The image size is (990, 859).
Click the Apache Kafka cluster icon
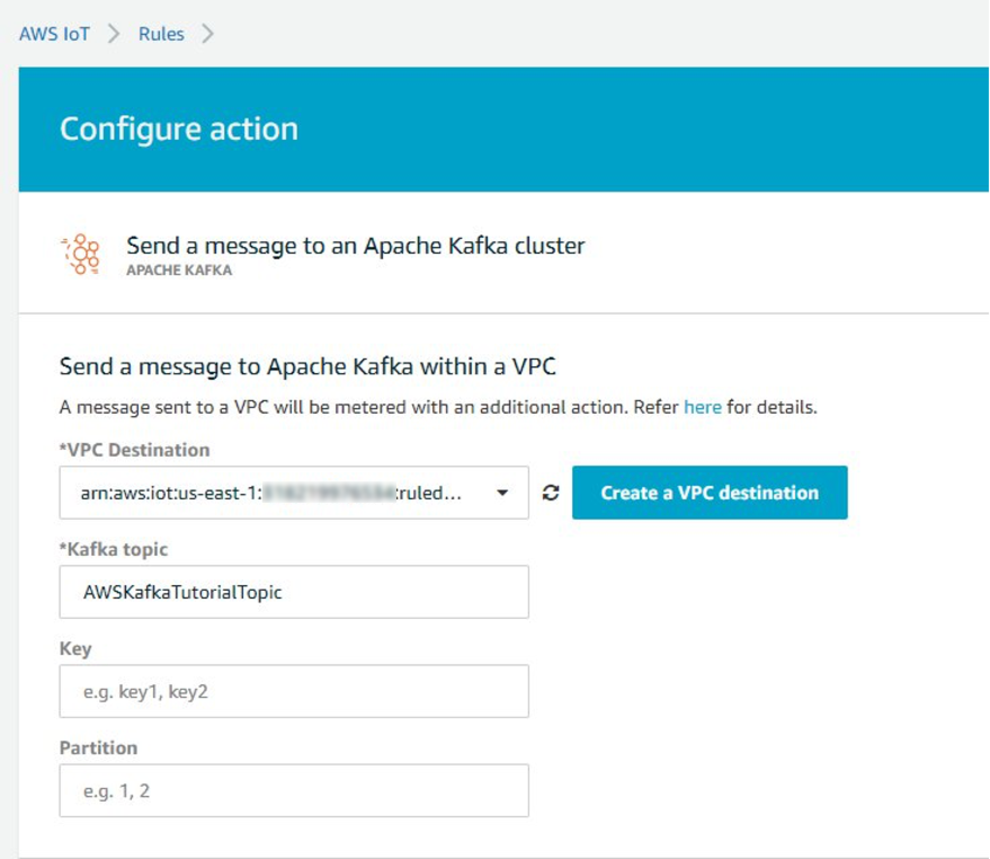click(81, 254)
